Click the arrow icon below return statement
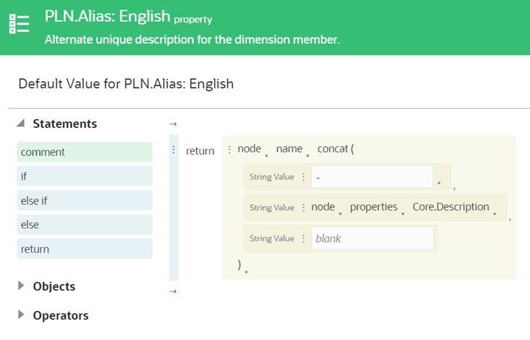The image size is (530, 340). click(x=173, y=291)
